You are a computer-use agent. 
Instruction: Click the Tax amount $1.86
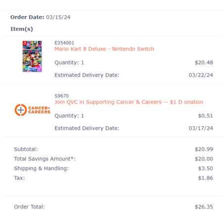[x=206, y=178]
